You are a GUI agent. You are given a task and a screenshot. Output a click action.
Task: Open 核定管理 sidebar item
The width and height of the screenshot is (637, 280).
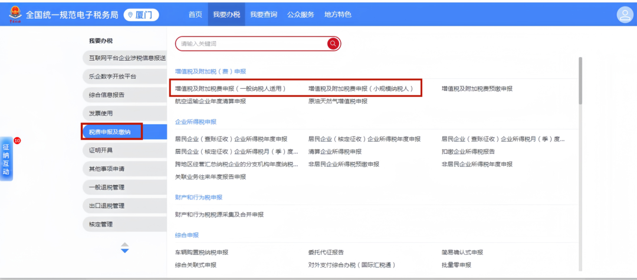click(x=124, y=224)
